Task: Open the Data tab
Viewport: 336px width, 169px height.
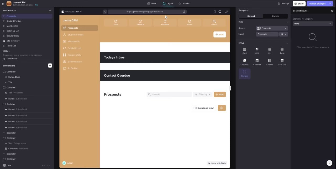Action: (151, 3)
